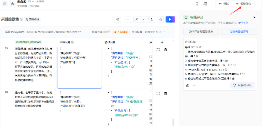Open the hamburger menu at top left
The width and height of the screenshot is (263, 126).
(5, 4)
